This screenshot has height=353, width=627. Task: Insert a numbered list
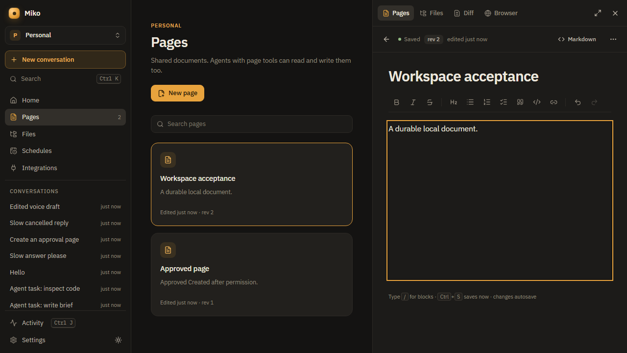tap(487, 102)
